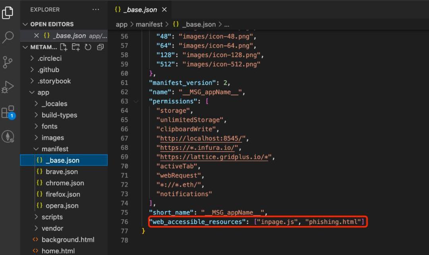This screenshot has height=255, width=429.
Task: Click the manifest breadcrumb segment
Action: (x=149, y=25)
